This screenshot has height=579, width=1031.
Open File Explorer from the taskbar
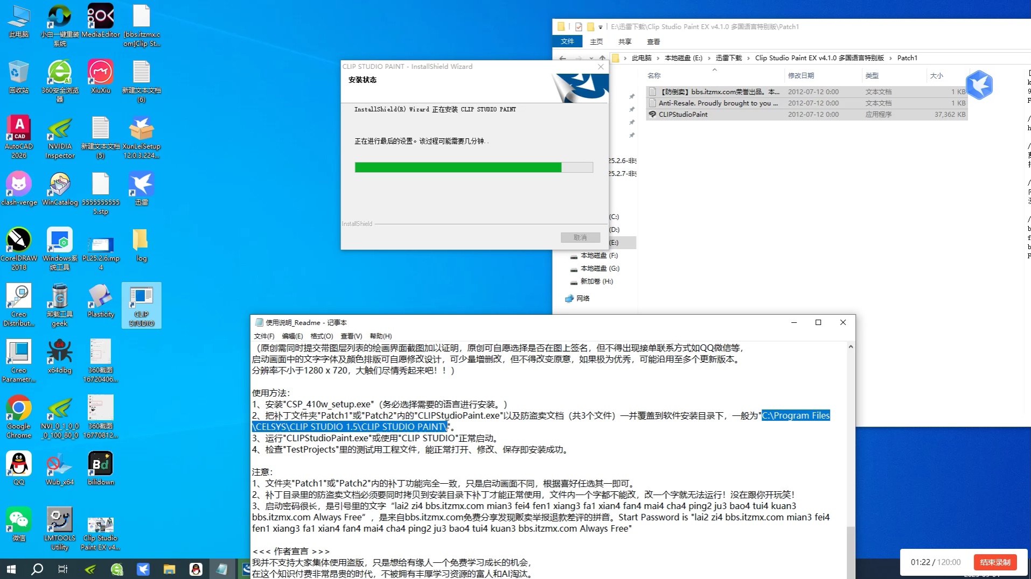coord(169,569)
